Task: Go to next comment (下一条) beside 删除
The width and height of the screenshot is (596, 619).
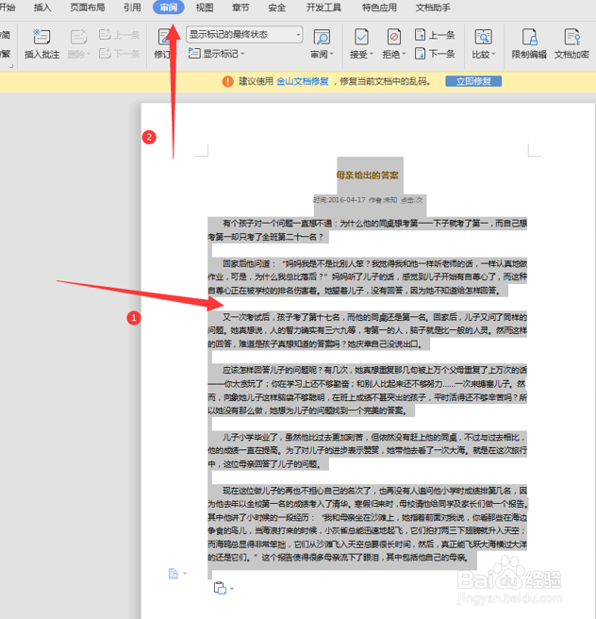Action: point(119,53)
